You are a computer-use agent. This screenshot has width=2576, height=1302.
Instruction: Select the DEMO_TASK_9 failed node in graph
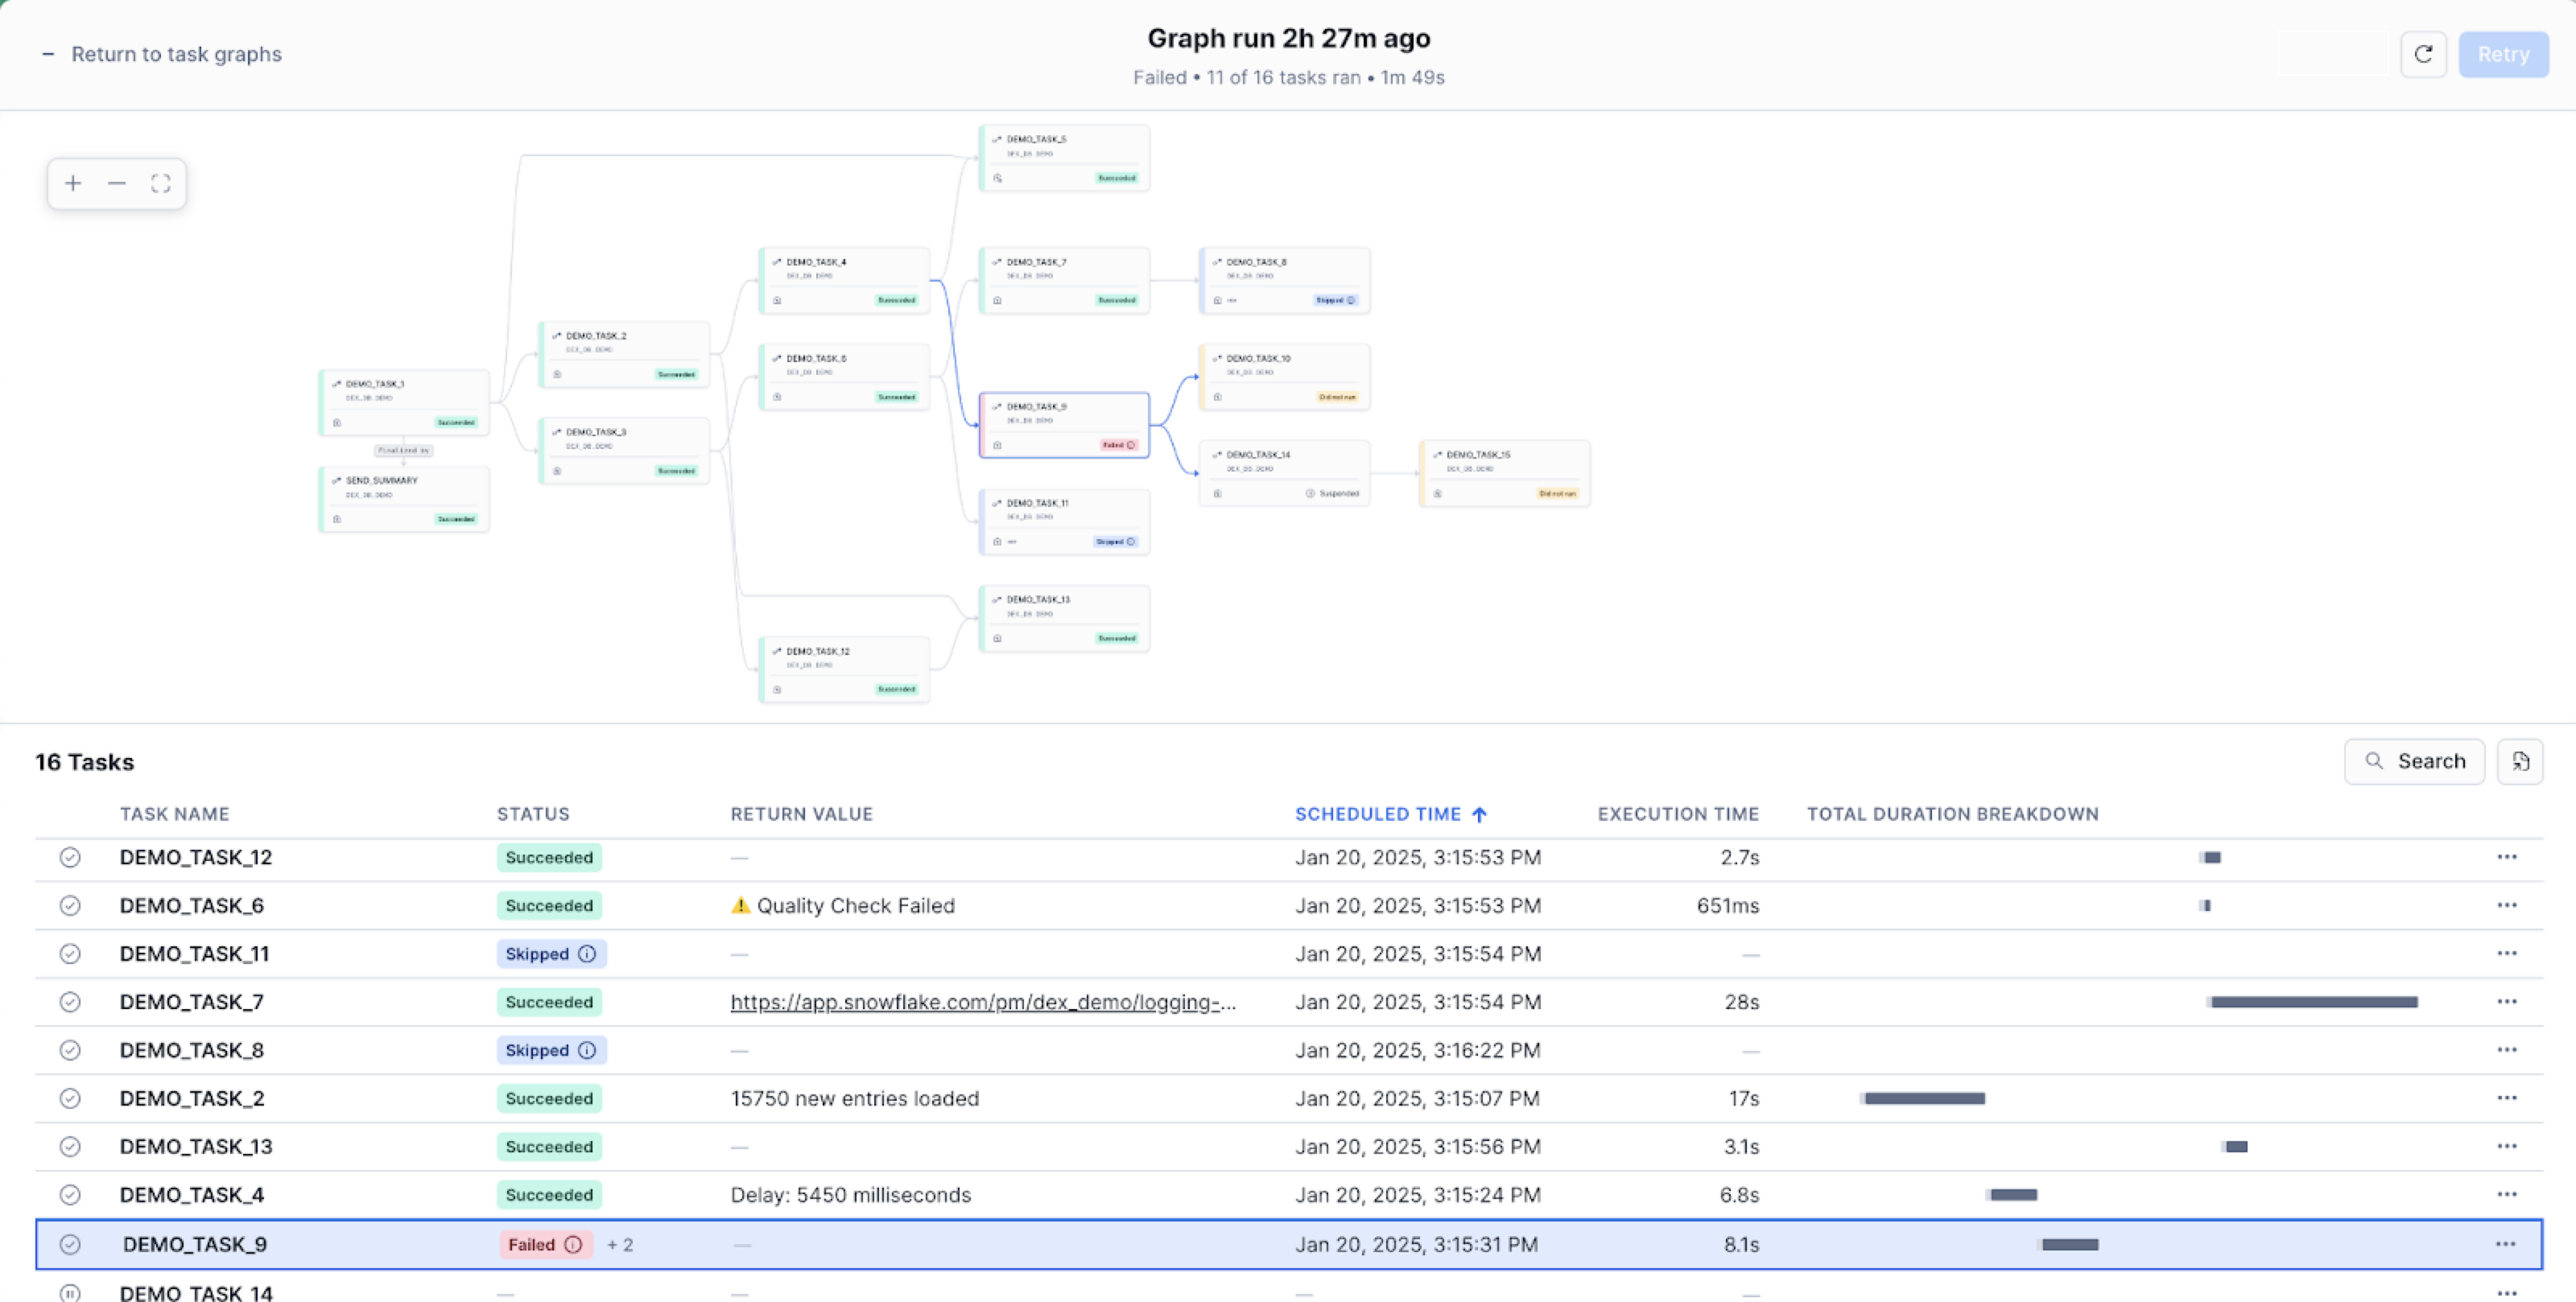[x=1064, y=425]
